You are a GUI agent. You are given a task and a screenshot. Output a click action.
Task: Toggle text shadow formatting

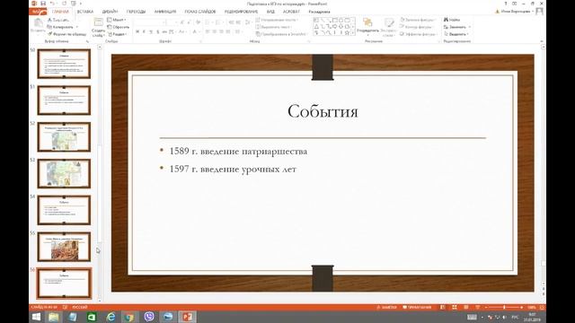158,32
